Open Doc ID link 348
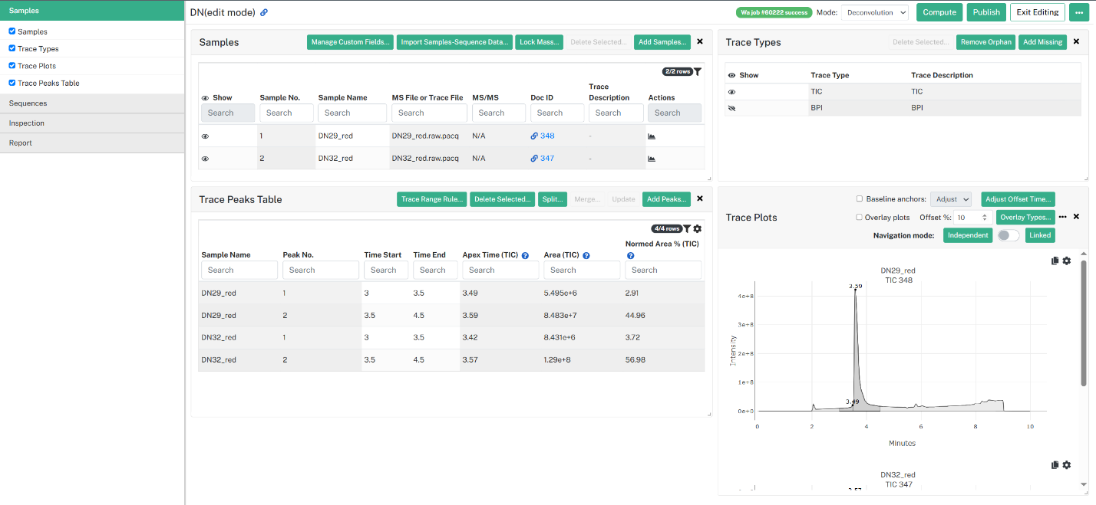Viewport: 1096px width, 505px height. coord(543,136)
